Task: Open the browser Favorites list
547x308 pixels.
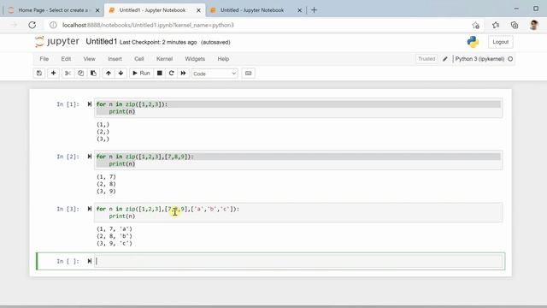Action: (496, 25)
